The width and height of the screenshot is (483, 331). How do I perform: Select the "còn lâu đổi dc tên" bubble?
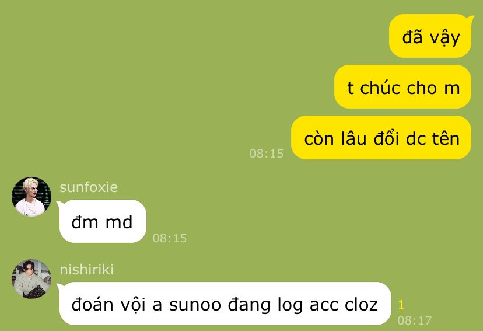[x=381, y=137]
